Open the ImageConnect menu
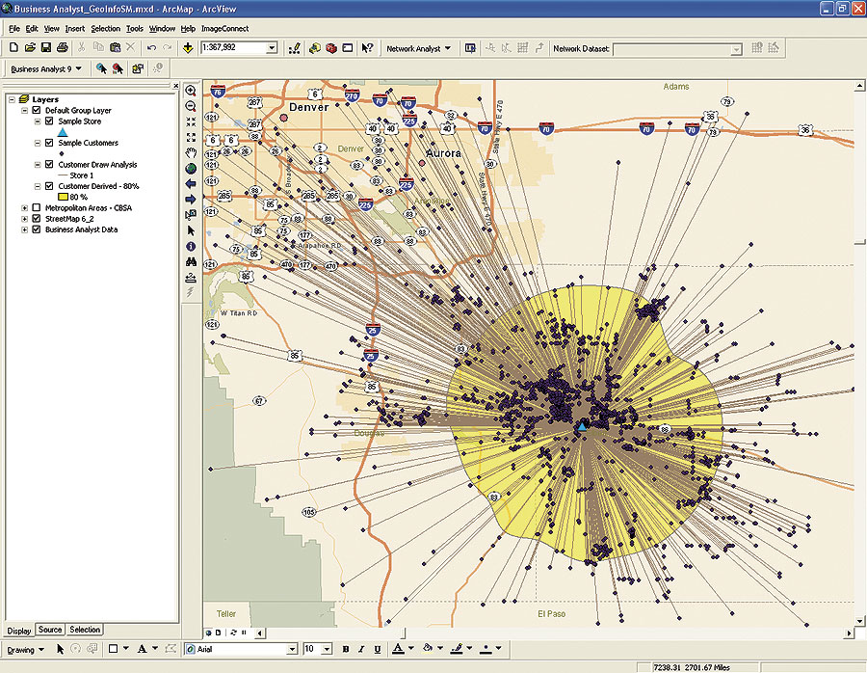 point(224,28)
